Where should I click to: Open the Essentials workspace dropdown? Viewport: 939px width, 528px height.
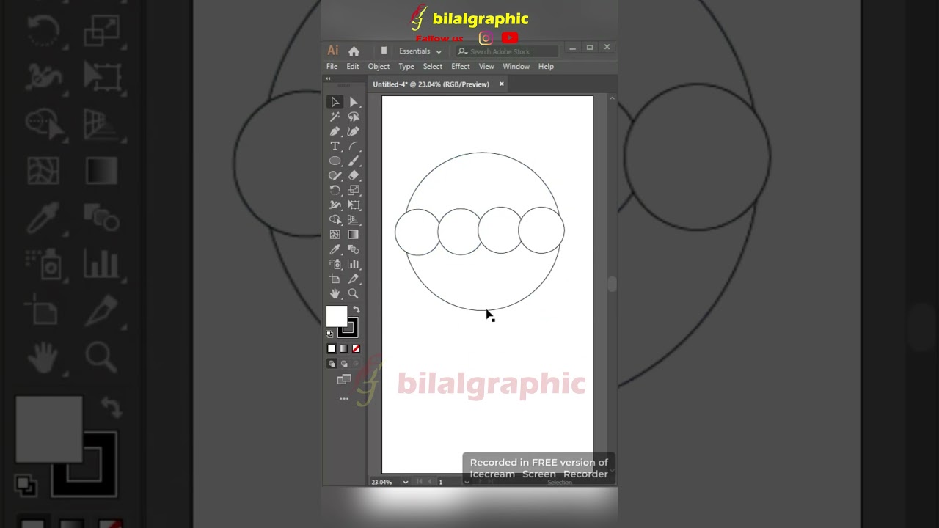coord(420,51)
